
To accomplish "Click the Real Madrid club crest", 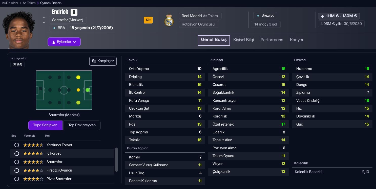I will point(169,20).
